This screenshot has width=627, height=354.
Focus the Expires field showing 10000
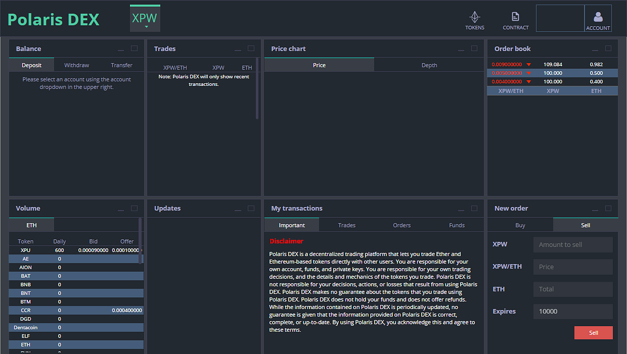(573, 311)
